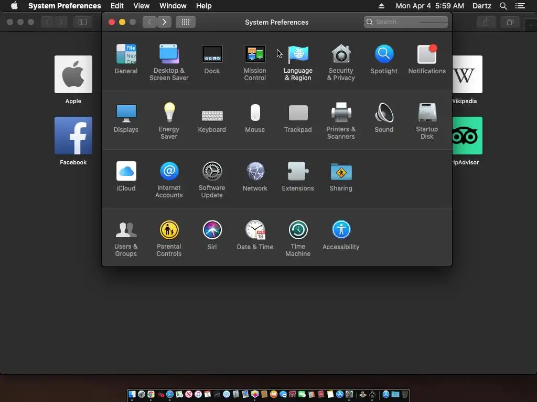Image resolution: width=537 pixels, height=402 pixels.
Task: Open Printers & Scanners pane
Action: [341, 121]
